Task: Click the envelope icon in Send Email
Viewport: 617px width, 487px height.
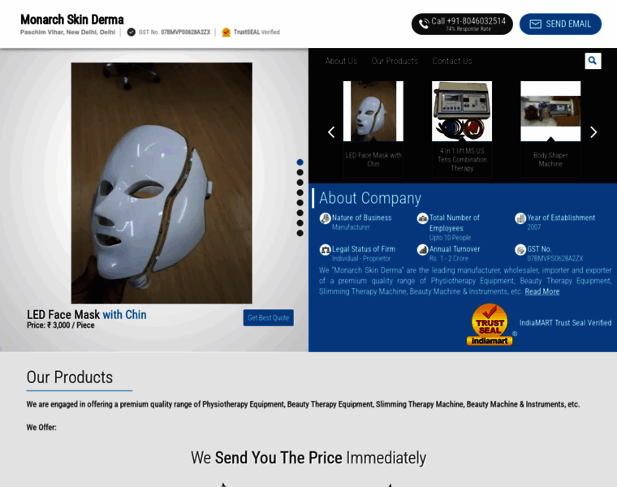Action: pyautogui.click(x=535, y=24)
